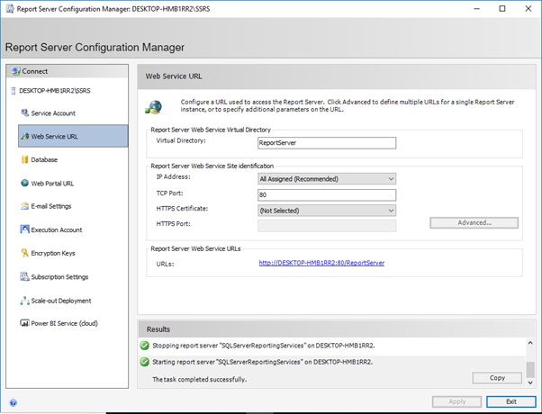The height and width of the screenshot is (414, 542).
Task: Open Power BI Service (cloud) page
Action: [x=64, y=323]
